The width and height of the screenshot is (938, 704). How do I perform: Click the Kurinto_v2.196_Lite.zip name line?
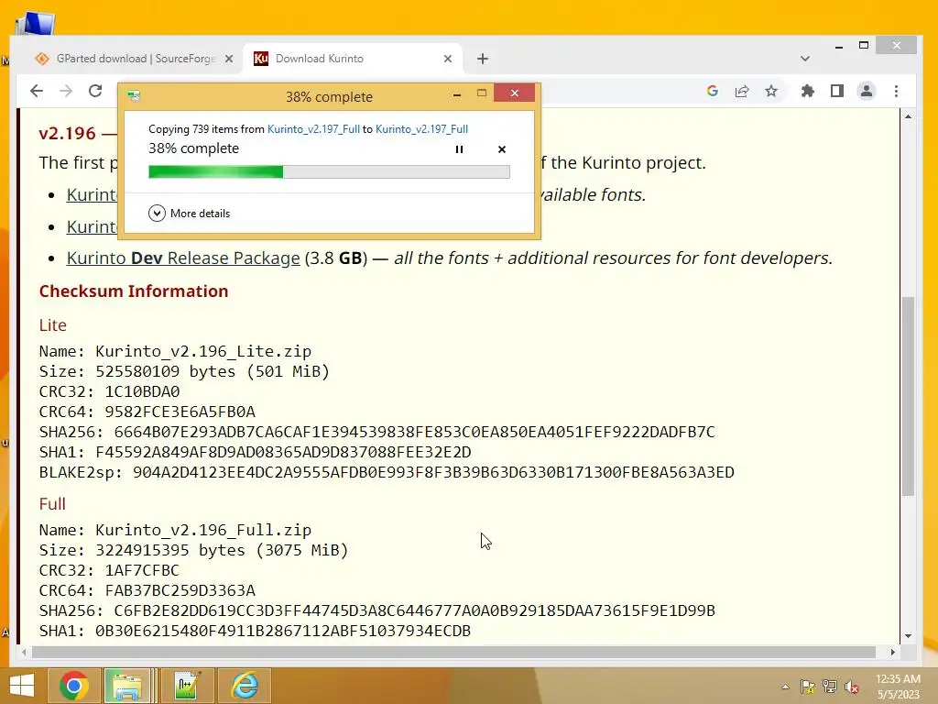tap(175, 351)
